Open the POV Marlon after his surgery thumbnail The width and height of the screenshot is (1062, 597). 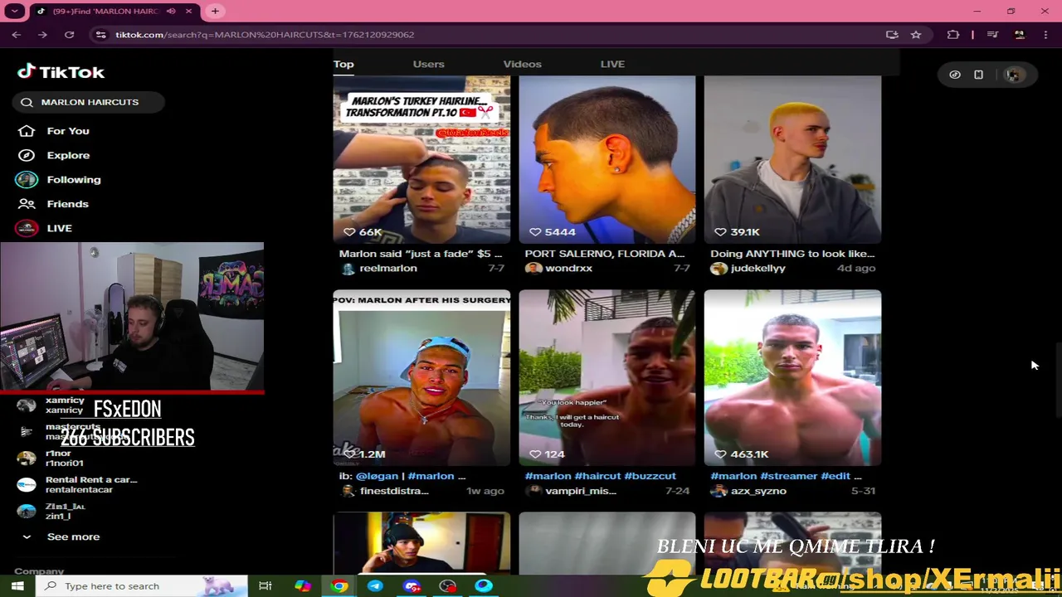point(421,378)
